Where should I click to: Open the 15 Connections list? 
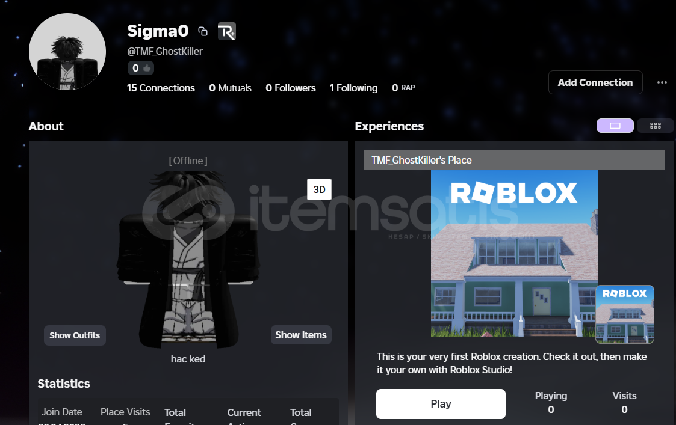pyautogui.click(x=161, y=88)
